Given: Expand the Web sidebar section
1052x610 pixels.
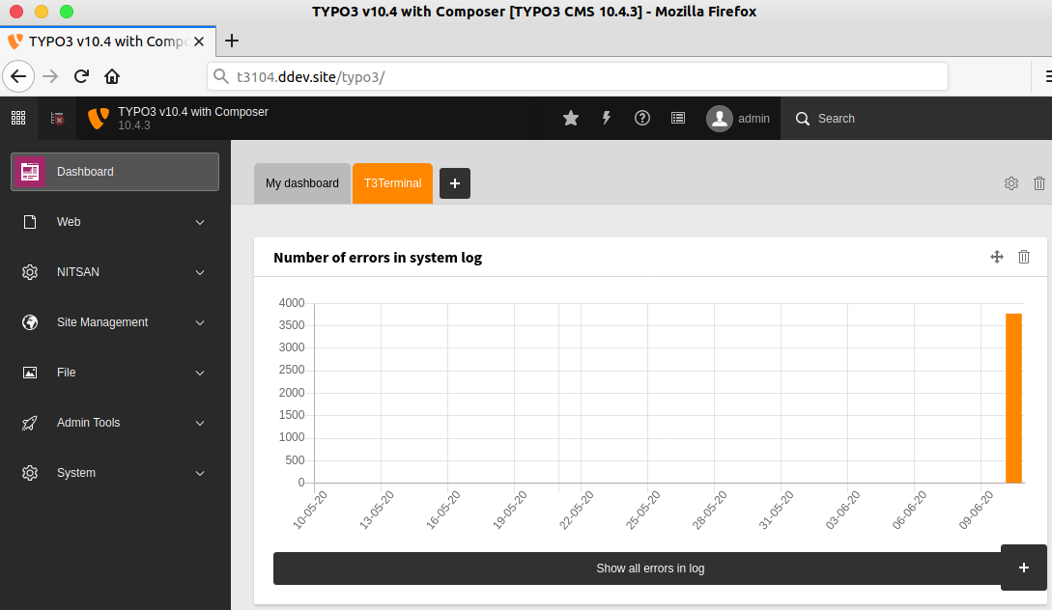Looking at the screenshot, I should click(x=114, y=221).
